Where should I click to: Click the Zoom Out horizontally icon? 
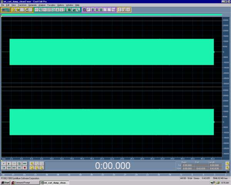[x=37, y=163]
